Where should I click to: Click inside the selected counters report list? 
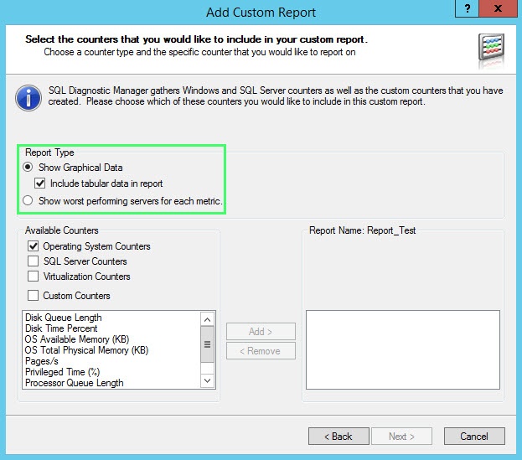pyautogui.click(x=402, y=349)
